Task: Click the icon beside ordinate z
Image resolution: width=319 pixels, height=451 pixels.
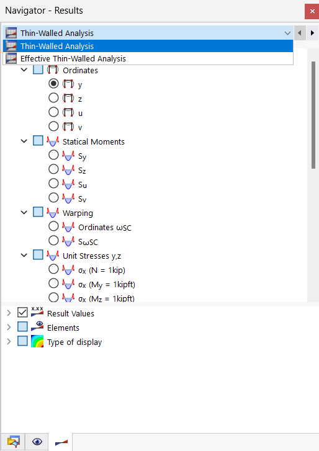Action: point(68,98)
